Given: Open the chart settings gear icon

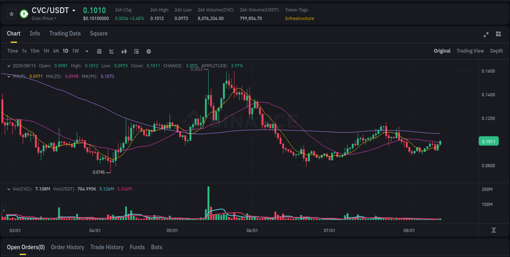Looking at the screenshot, I should pyautogui.click(x=149, y=51).
